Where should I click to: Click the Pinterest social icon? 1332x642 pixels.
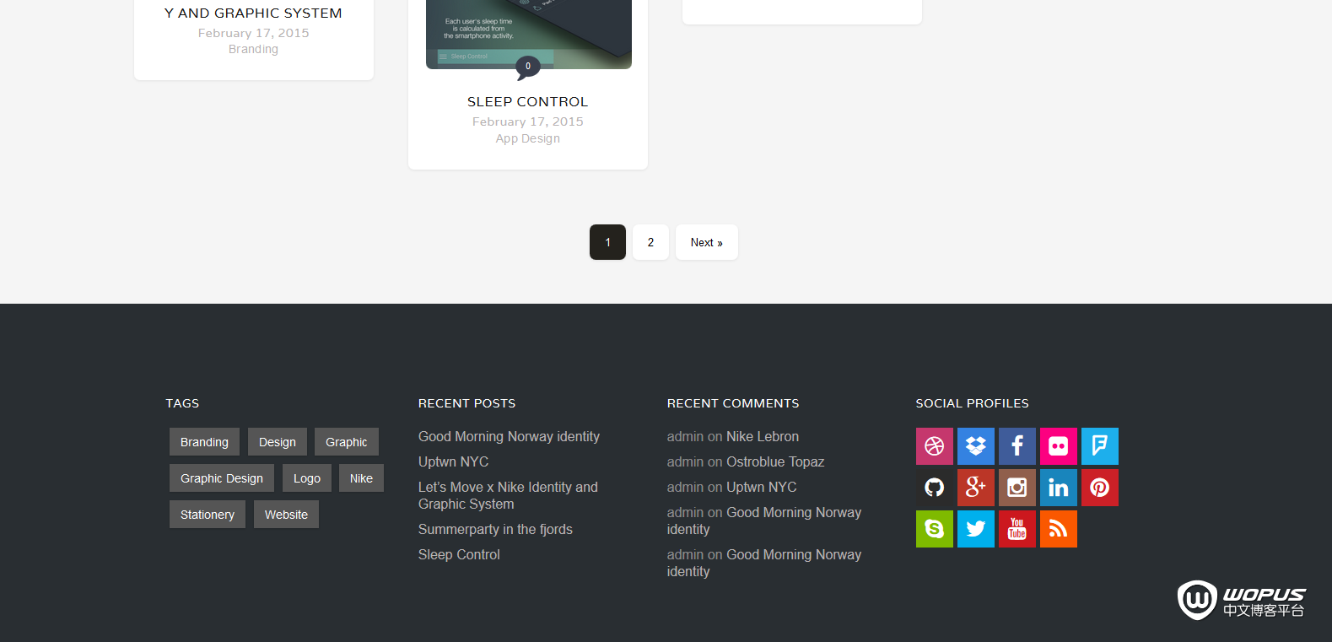[1099, 488]
